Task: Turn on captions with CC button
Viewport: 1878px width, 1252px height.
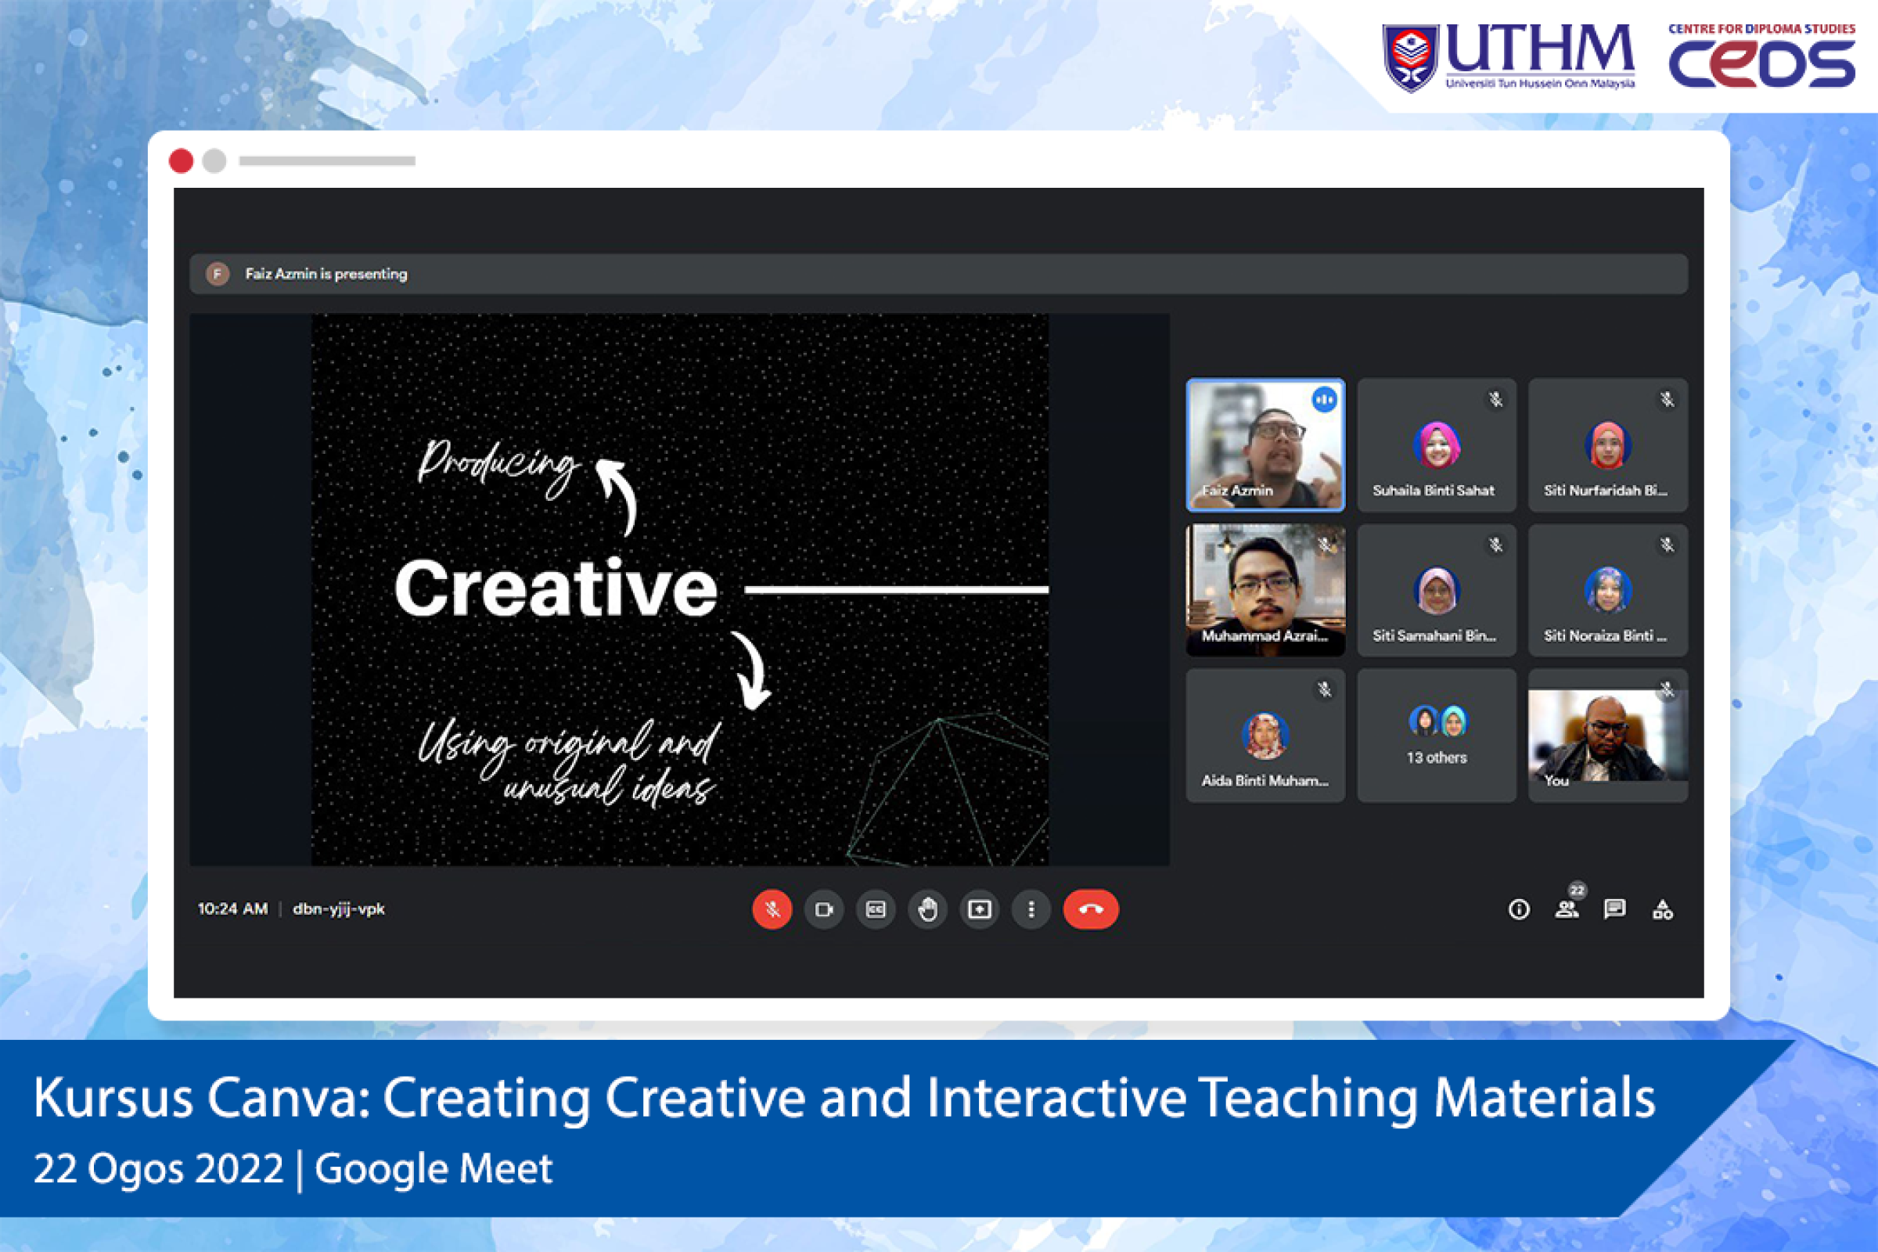Action: [875, 908]
